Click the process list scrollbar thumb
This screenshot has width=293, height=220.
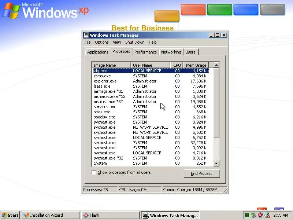tap(216, 103)
